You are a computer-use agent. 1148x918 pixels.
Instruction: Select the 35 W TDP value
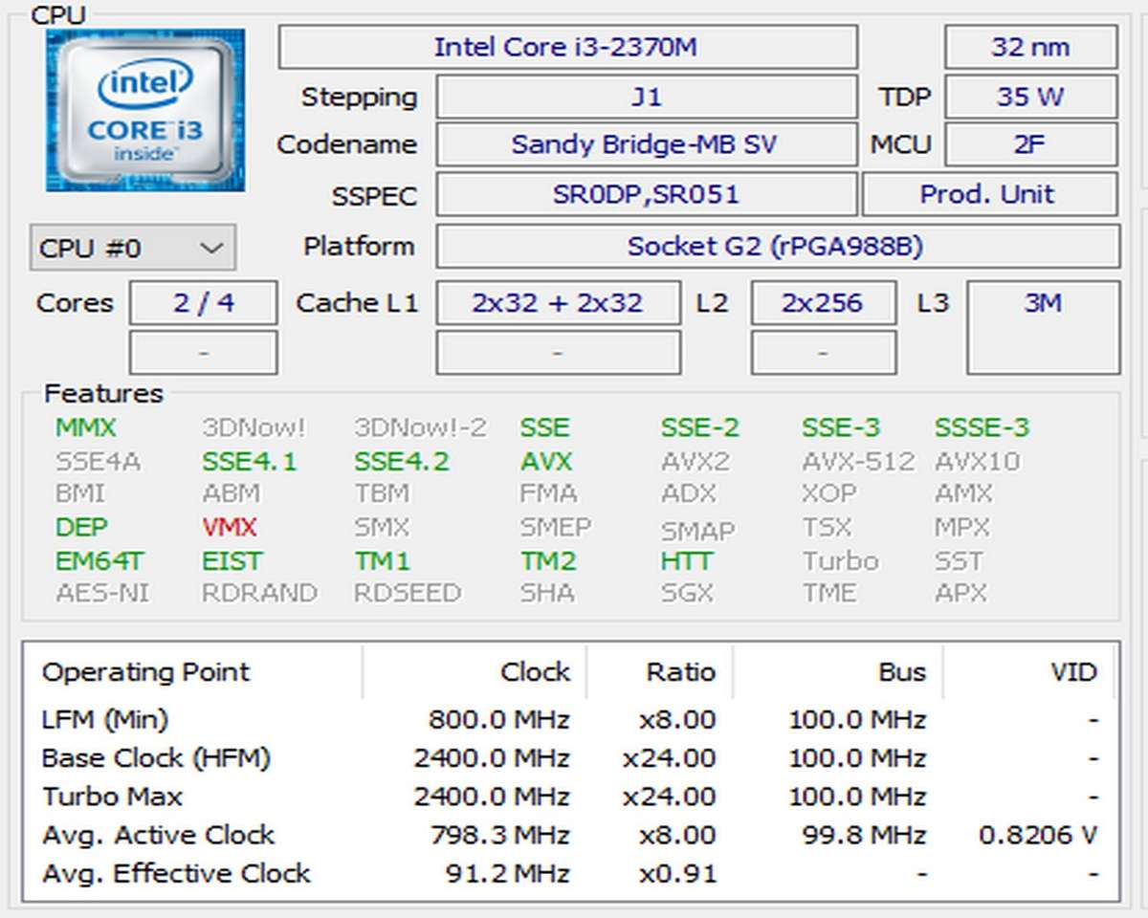pos(1029,97)
